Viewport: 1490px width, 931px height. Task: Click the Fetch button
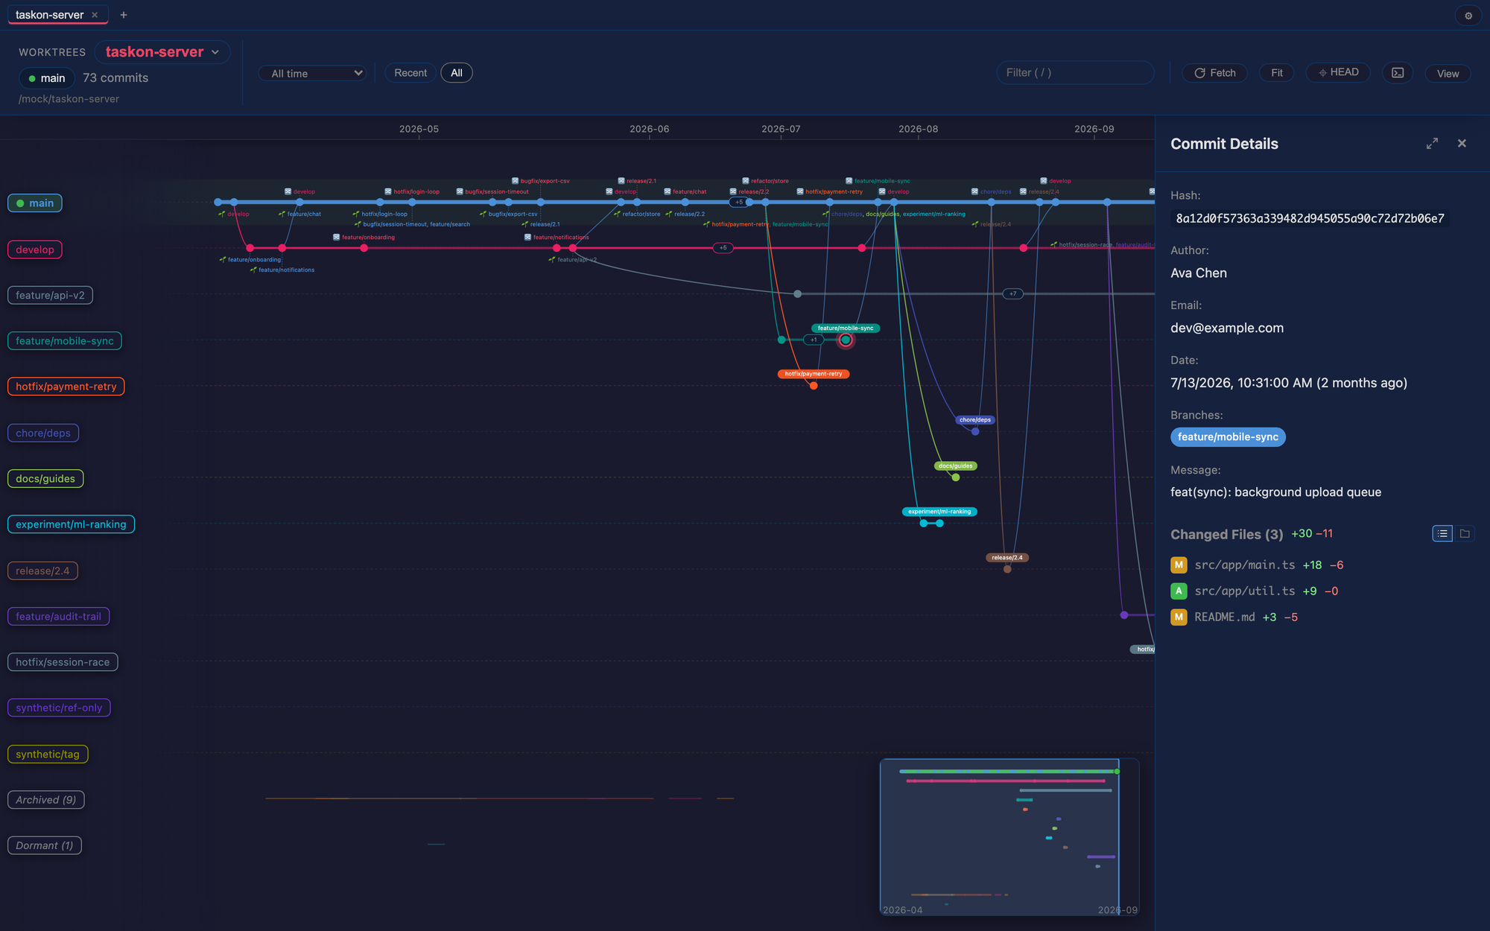1214,73
